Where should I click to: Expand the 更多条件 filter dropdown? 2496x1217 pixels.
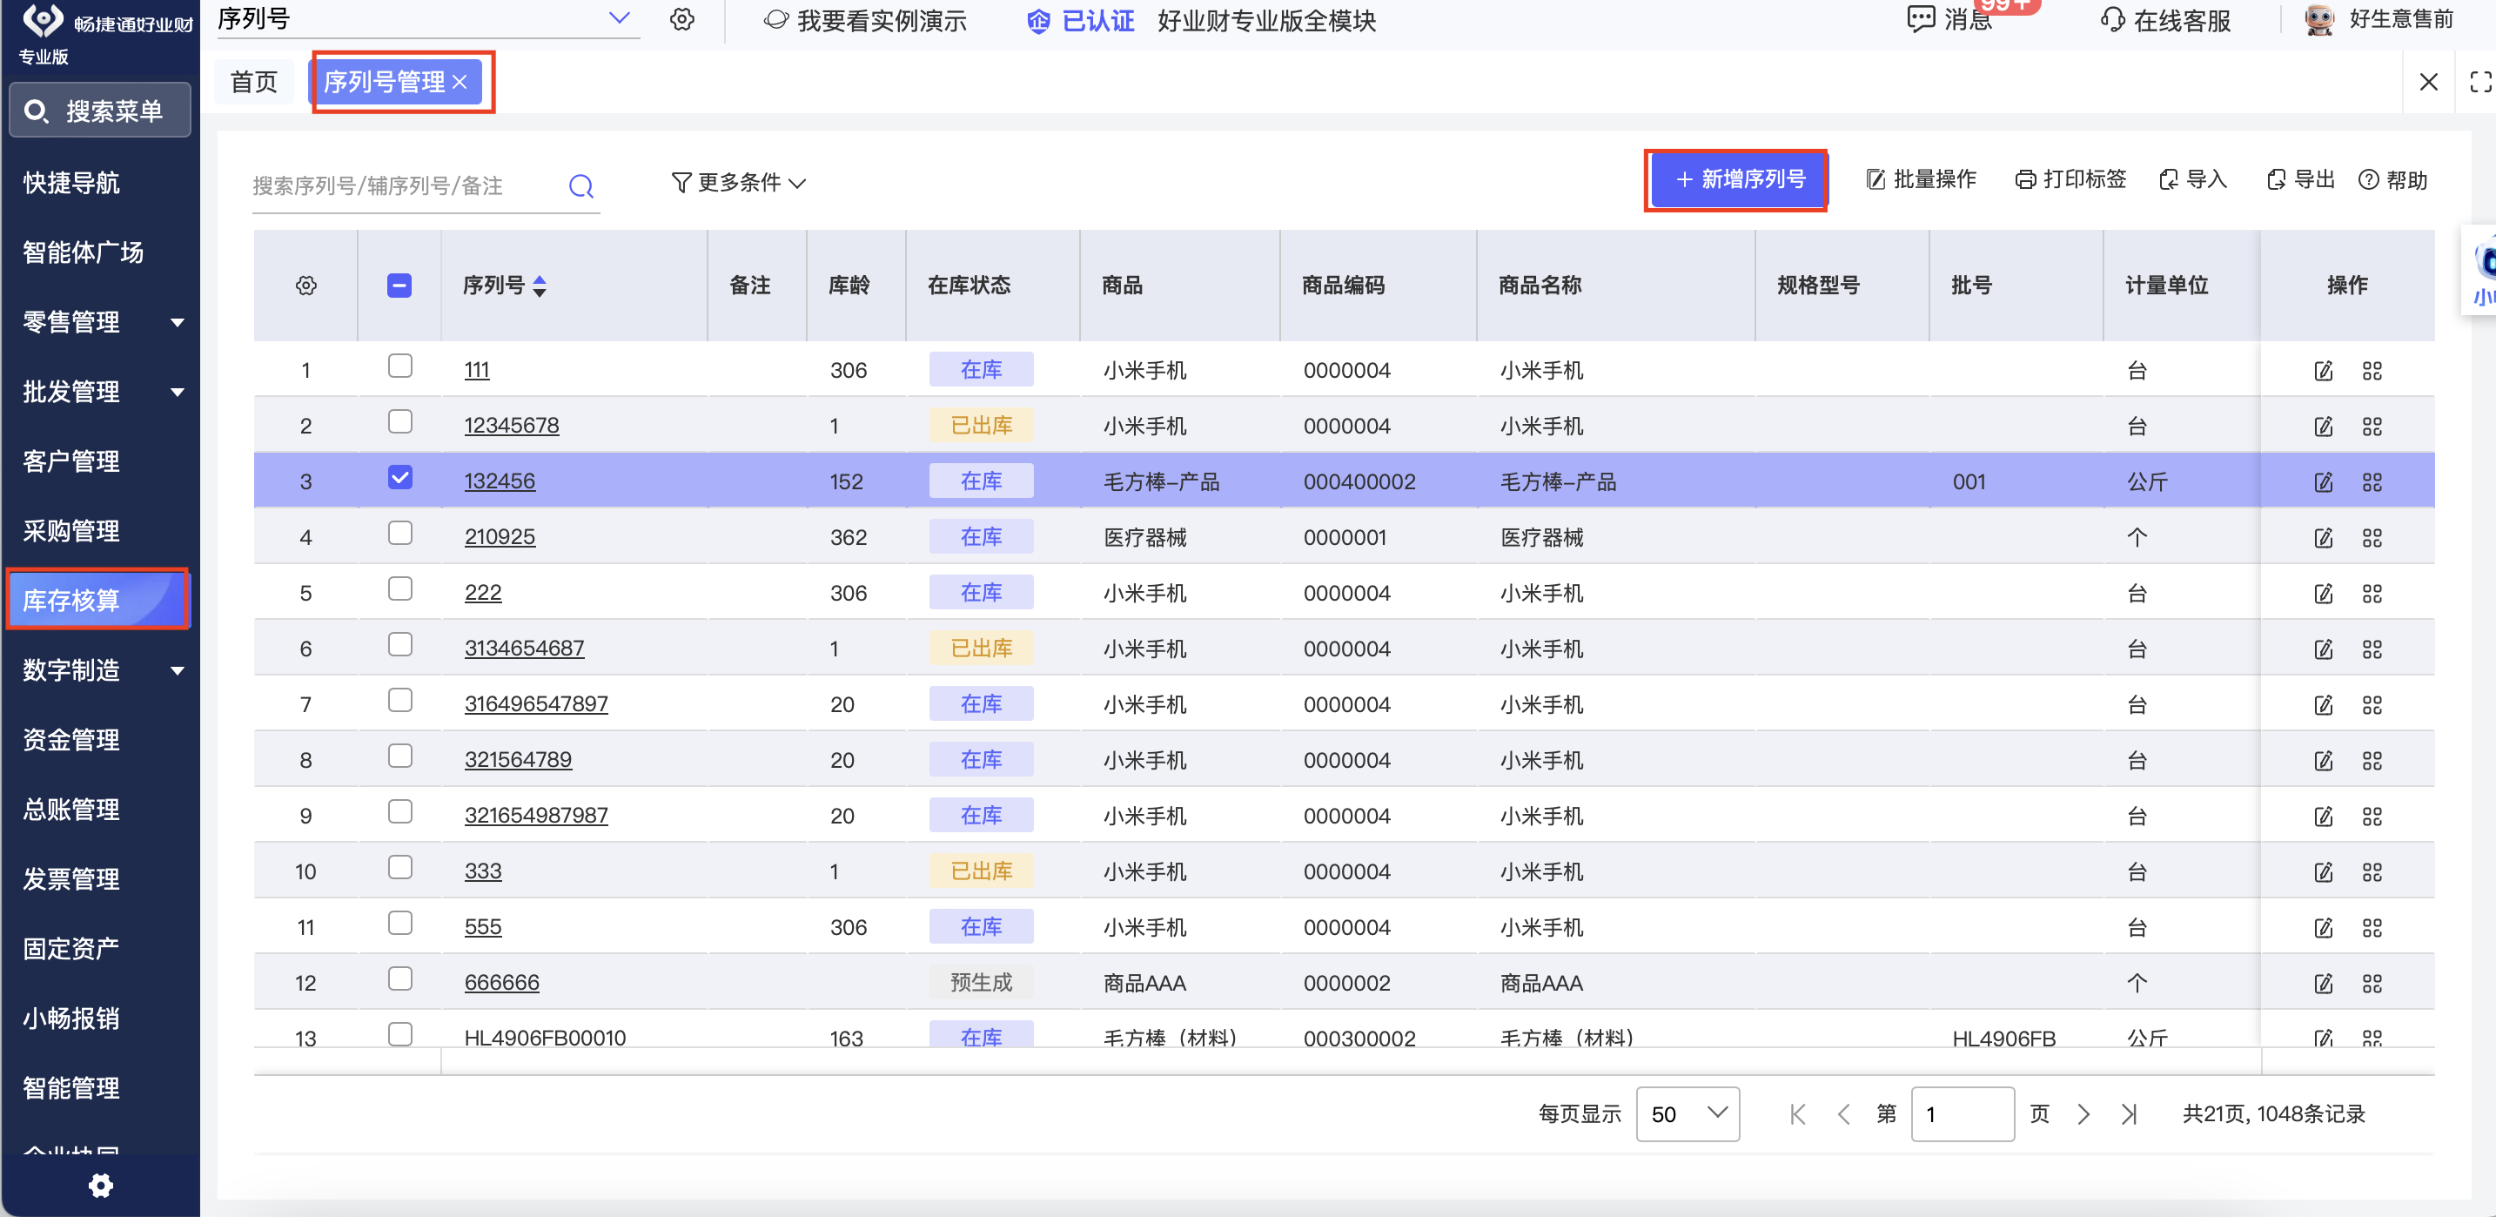click(x=738, y=182)
